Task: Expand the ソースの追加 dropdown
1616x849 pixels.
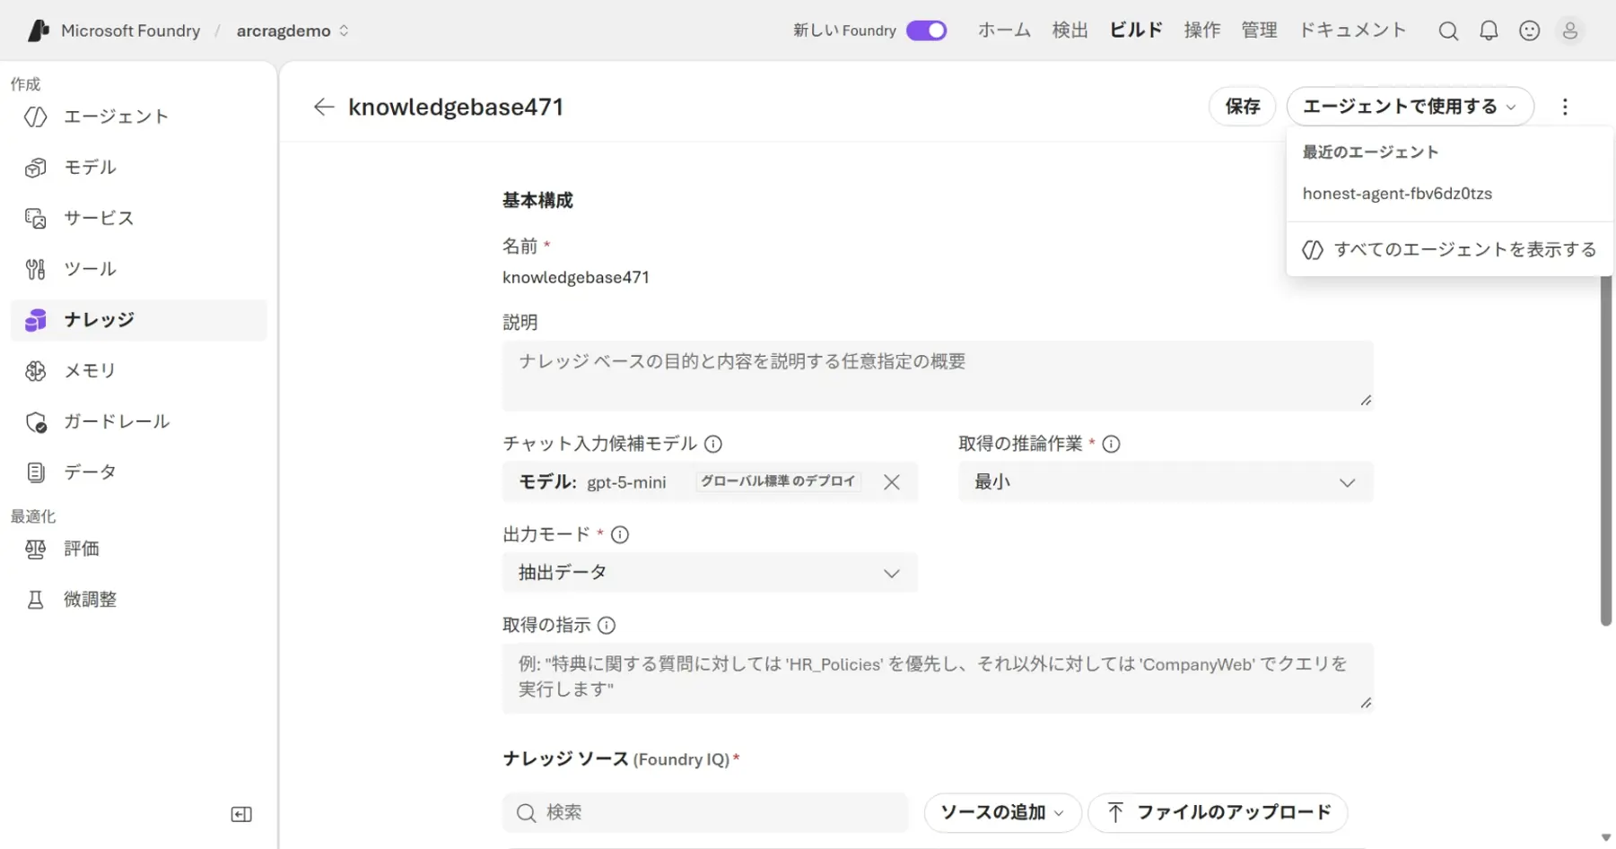Action: pos(1001,812)
